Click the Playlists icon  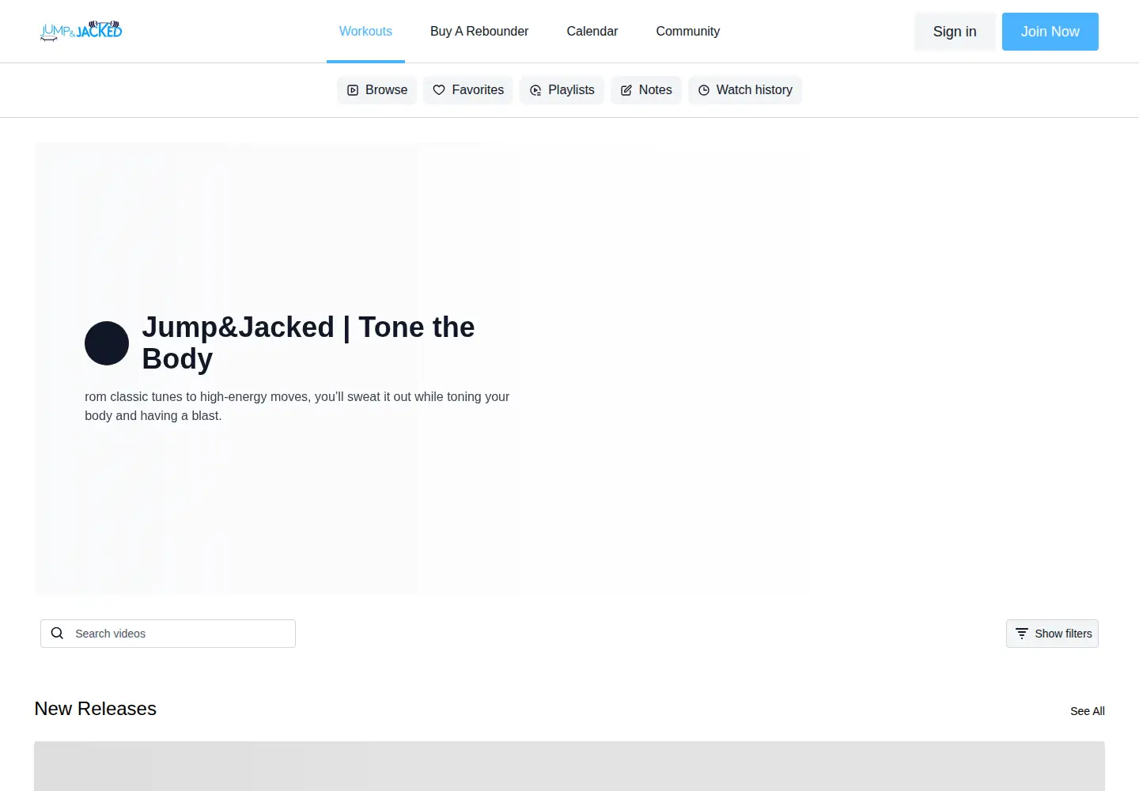click(535, 90)
